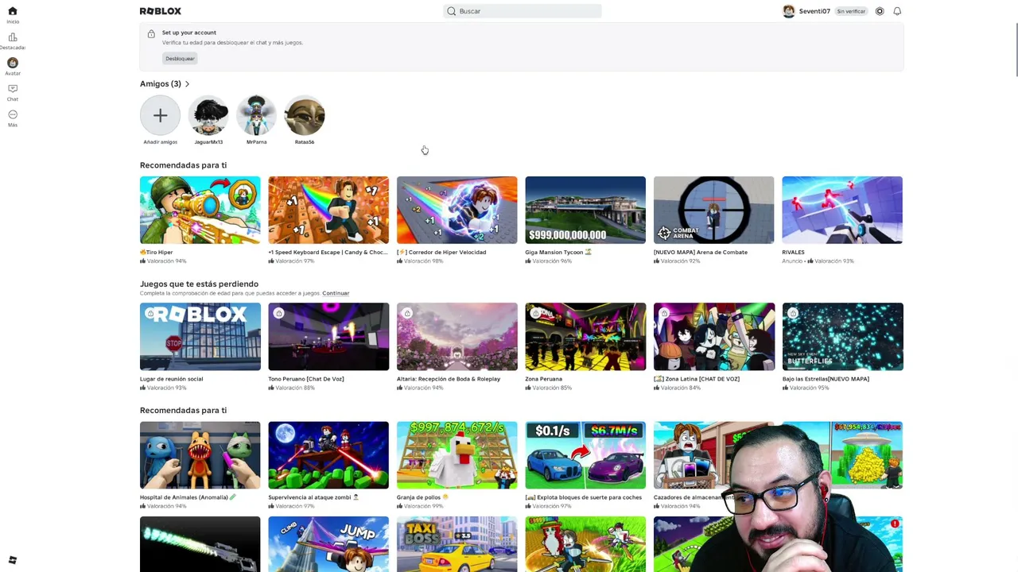Click the Buscar search field

tap(523, 11)
